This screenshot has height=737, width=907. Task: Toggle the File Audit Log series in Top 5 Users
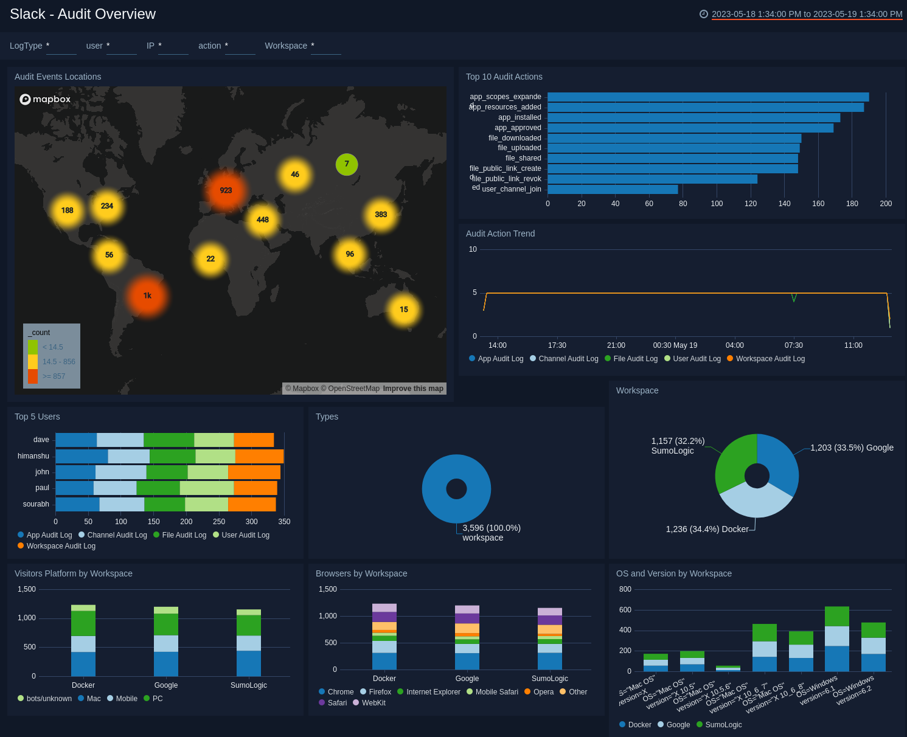(158, 535)
